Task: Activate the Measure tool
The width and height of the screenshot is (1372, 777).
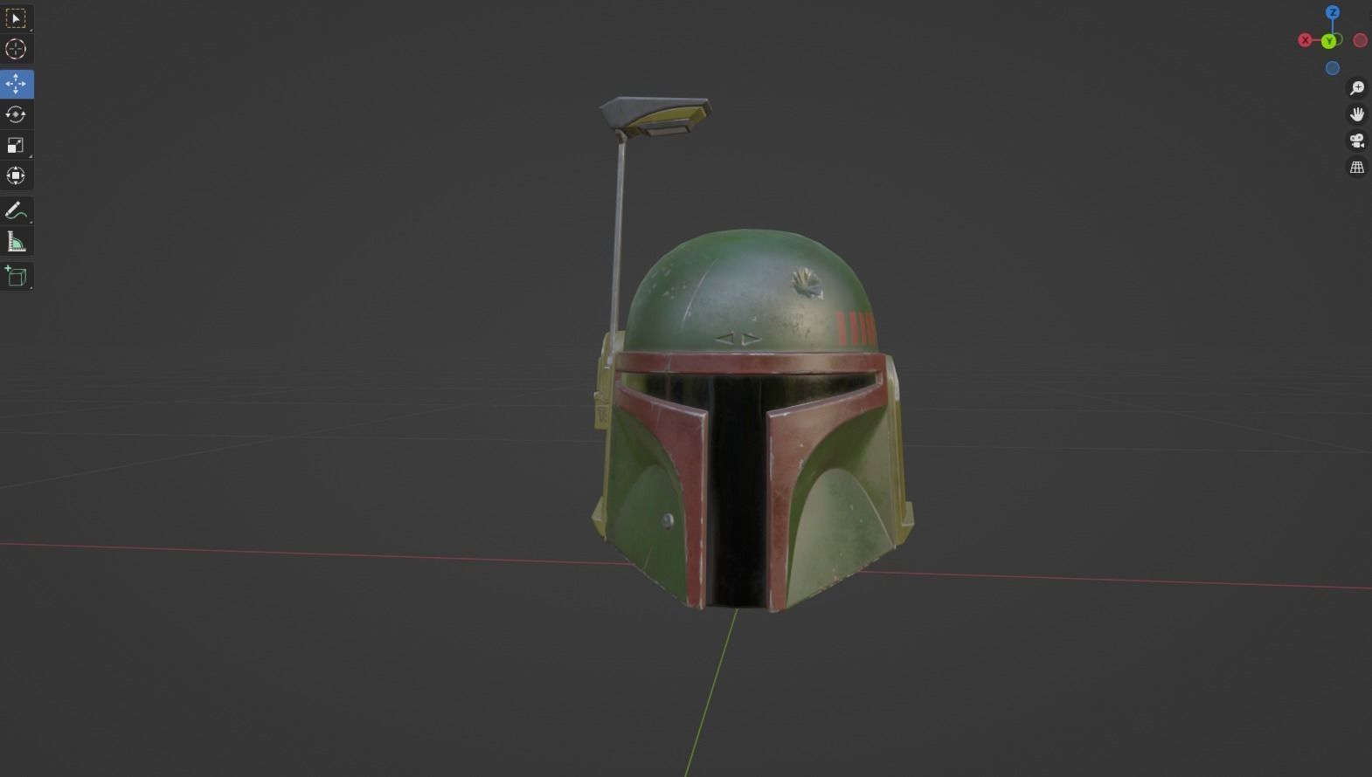Action: (16, 241)
